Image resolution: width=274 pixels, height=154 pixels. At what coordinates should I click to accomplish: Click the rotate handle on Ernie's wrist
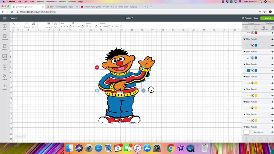(143, 67)
